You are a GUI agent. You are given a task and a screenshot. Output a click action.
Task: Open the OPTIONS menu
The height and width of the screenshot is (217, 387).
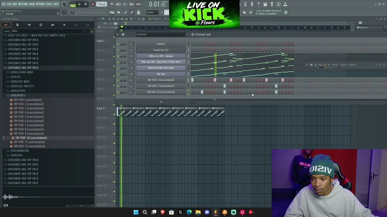(x=40, y=4)
